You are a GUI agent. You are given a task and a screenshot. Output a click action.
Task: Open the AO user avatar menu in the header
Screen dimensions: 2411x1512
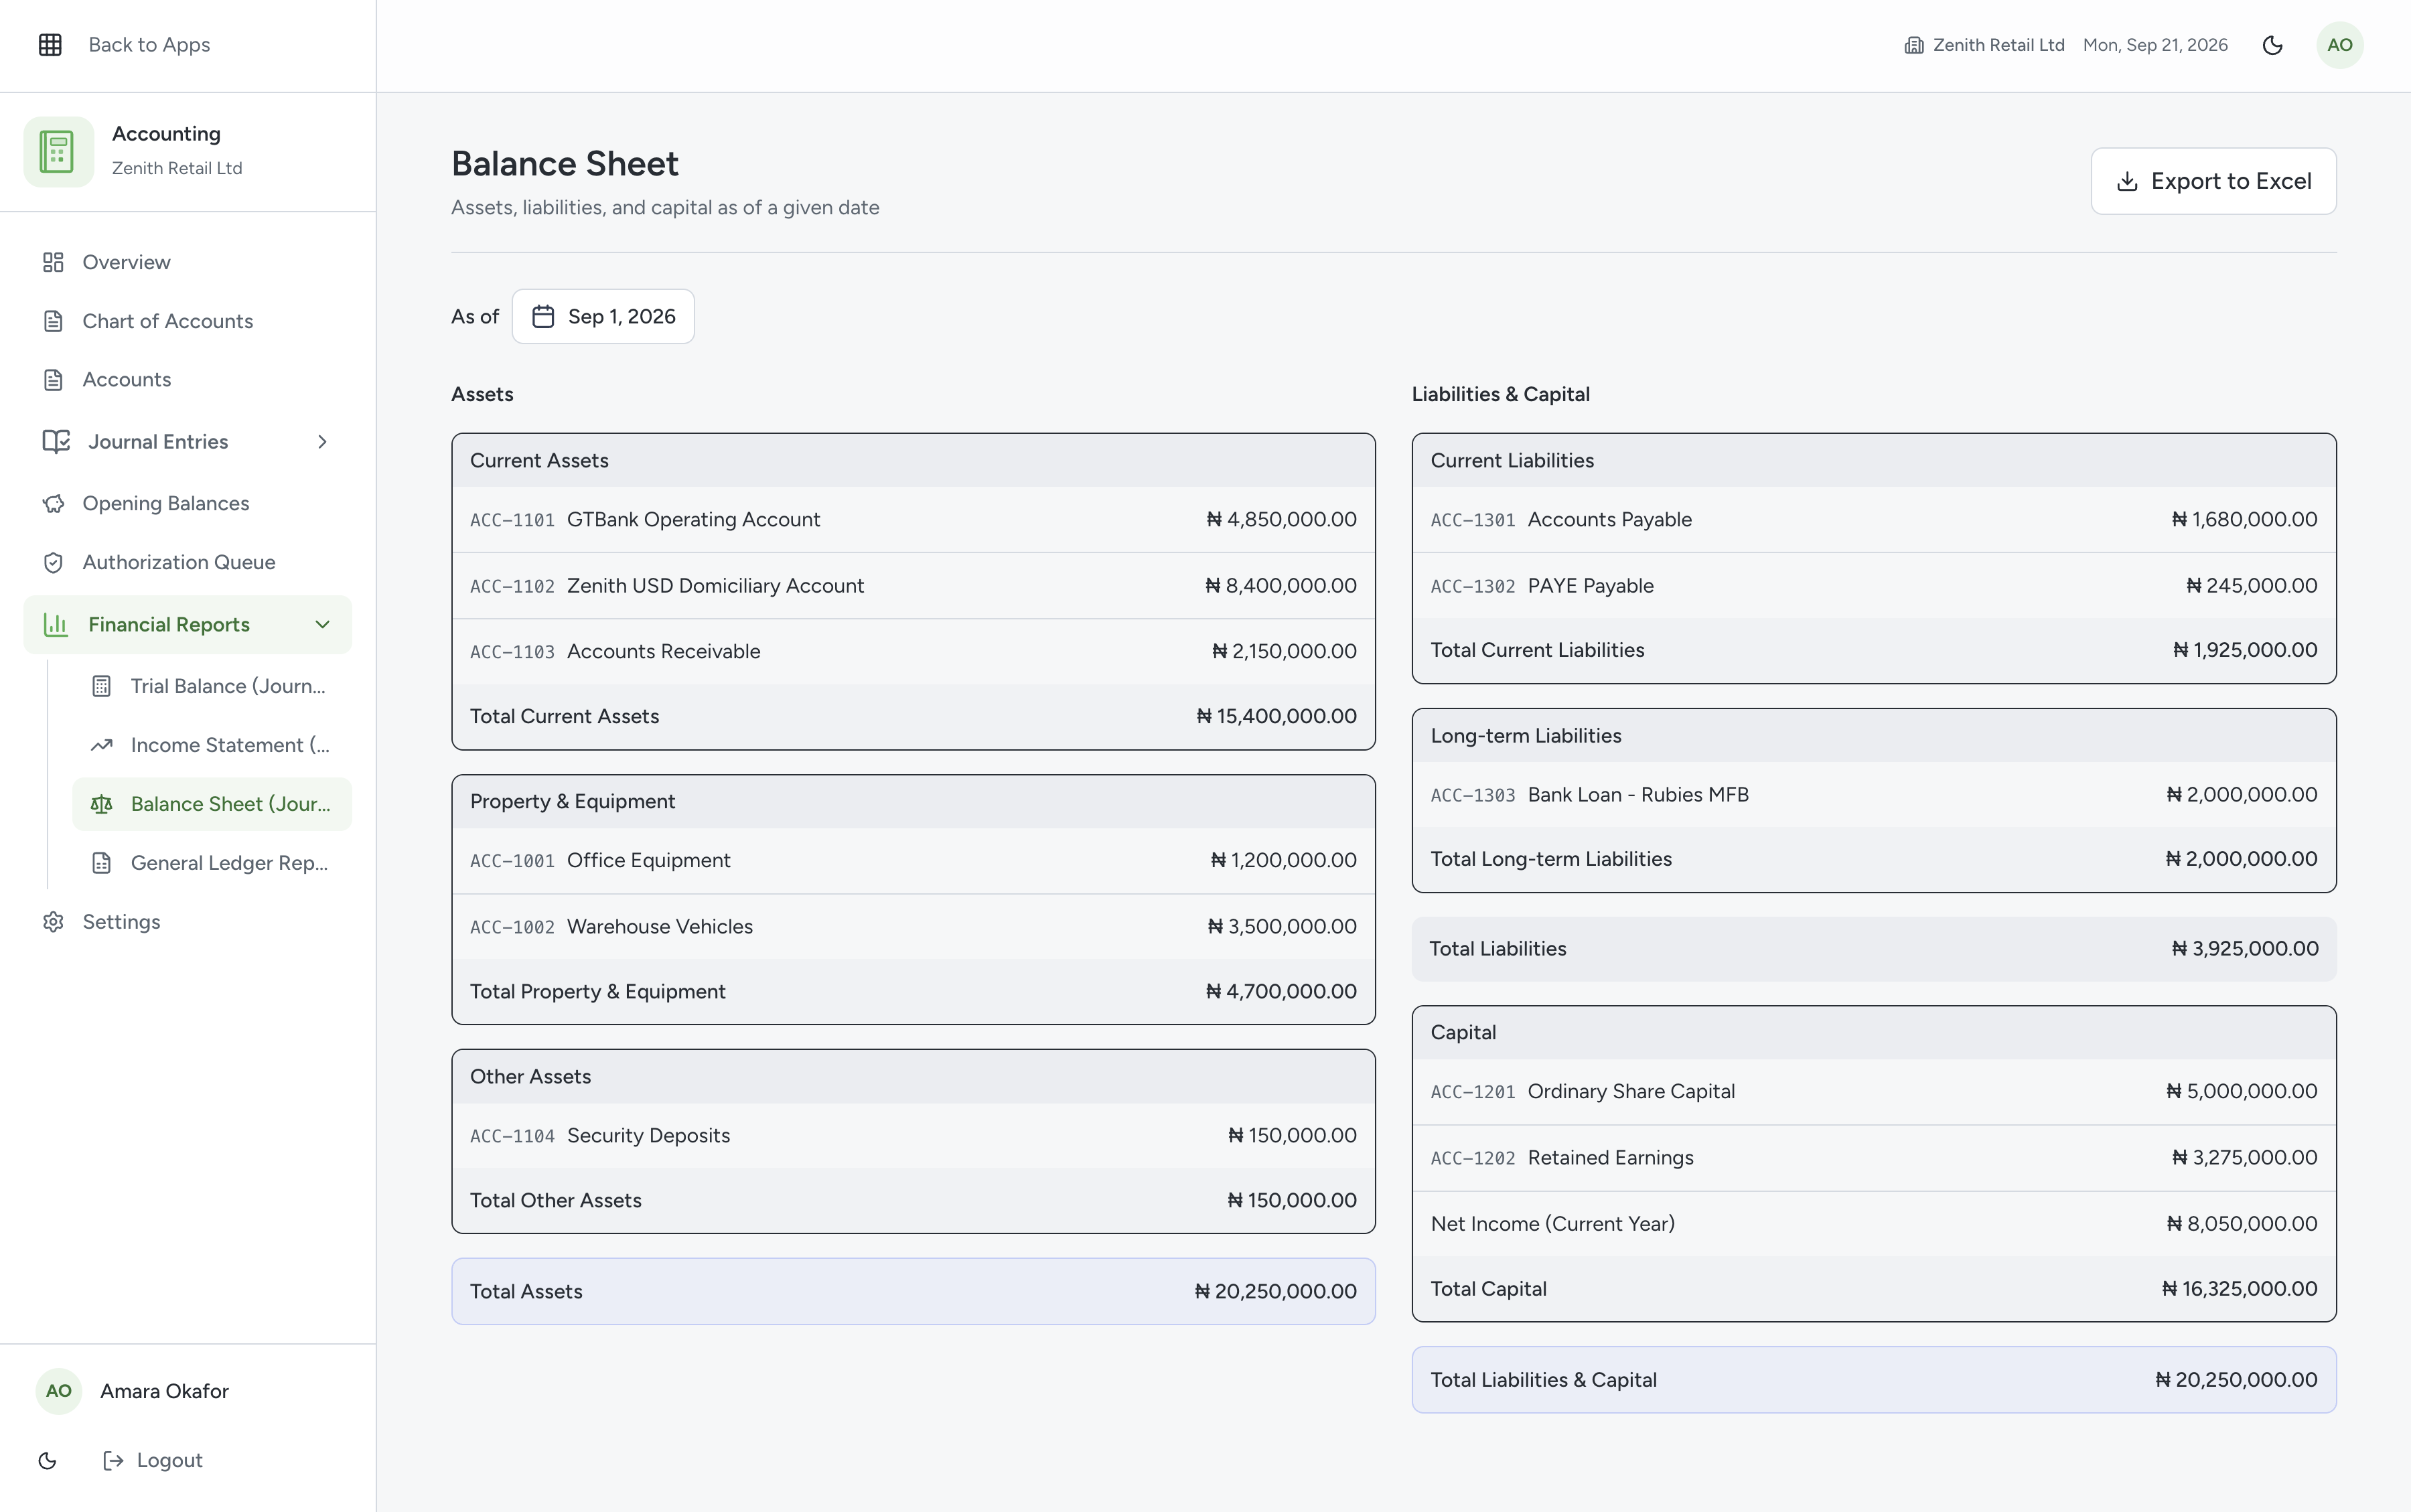pos(2340,45)
